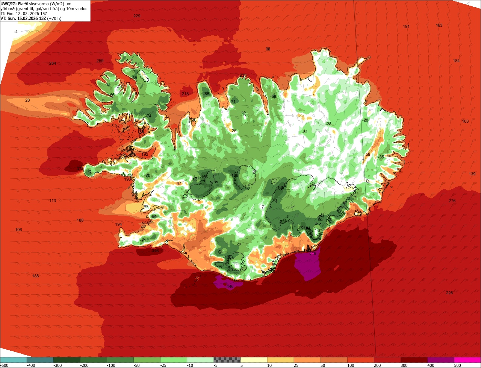The width and height of the screenshot is (481, 368).
Task: Click the legend swatch between -25 and -10
Action: pos(173,360)
